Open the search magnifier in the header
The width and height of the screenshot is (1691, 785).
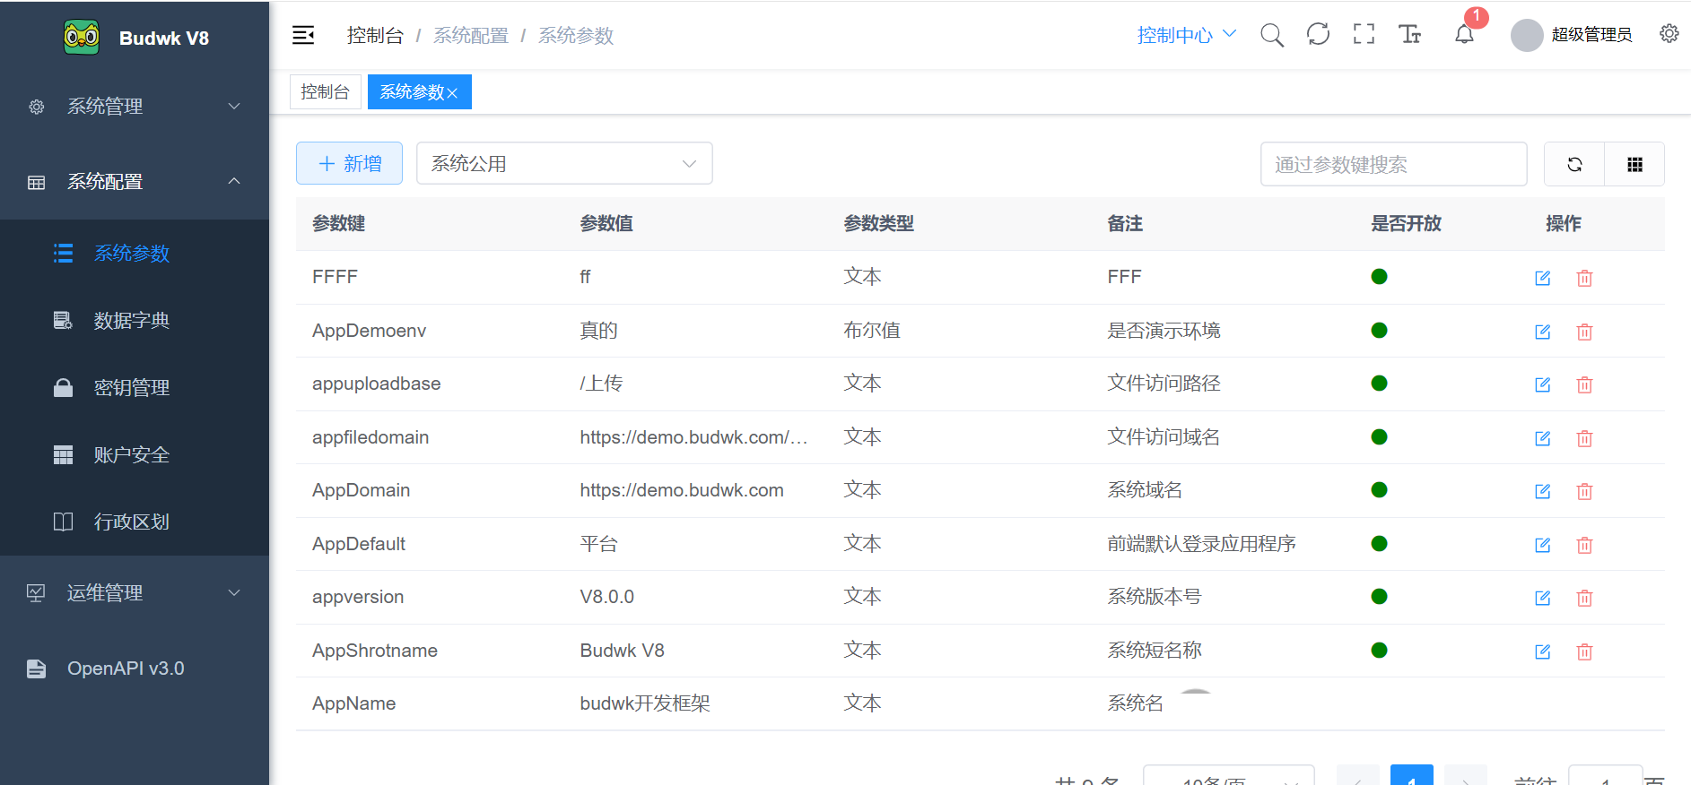coord(1271,35)
